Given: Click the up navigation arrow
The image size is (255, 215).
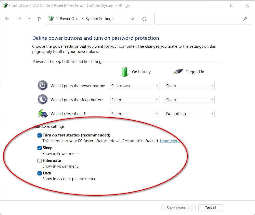Looking at the screenshot, I should click(x=38, y=18).
